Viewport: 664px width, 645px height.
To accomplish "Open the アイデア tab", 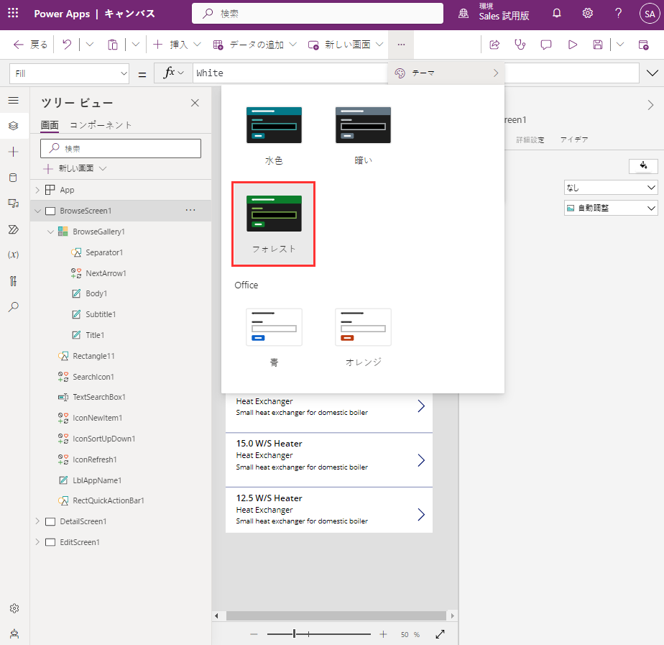I will tap(574, 139).
